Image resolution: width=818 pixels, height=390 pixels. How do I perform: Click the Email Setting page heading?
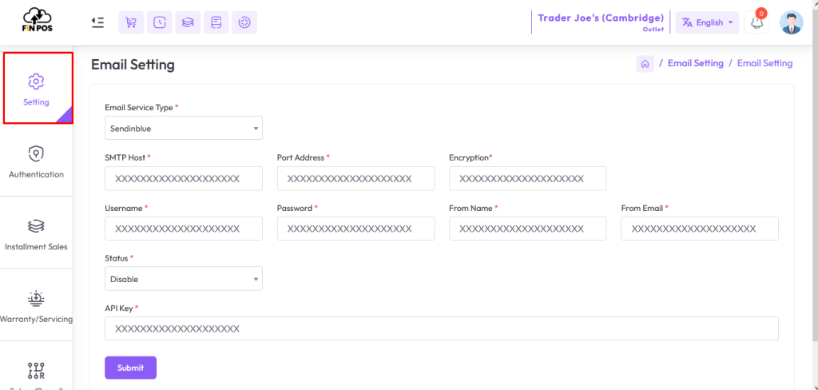click(133, 65)
